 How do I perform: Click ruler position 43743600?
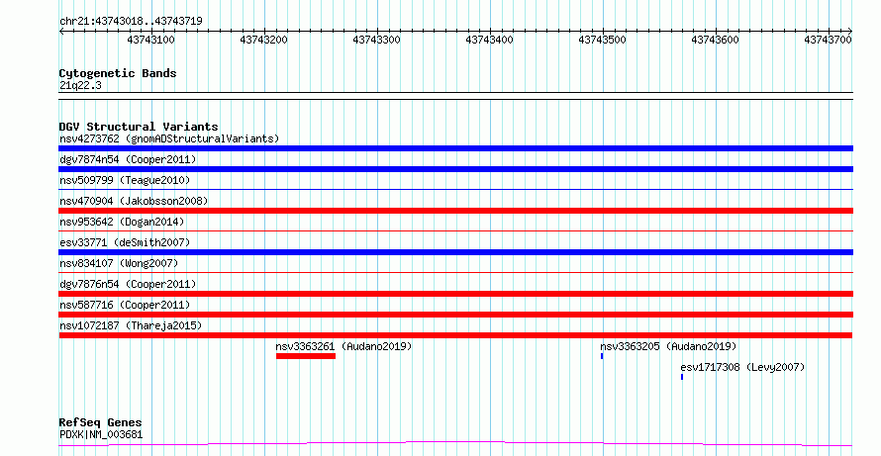(x=716, y=40)
